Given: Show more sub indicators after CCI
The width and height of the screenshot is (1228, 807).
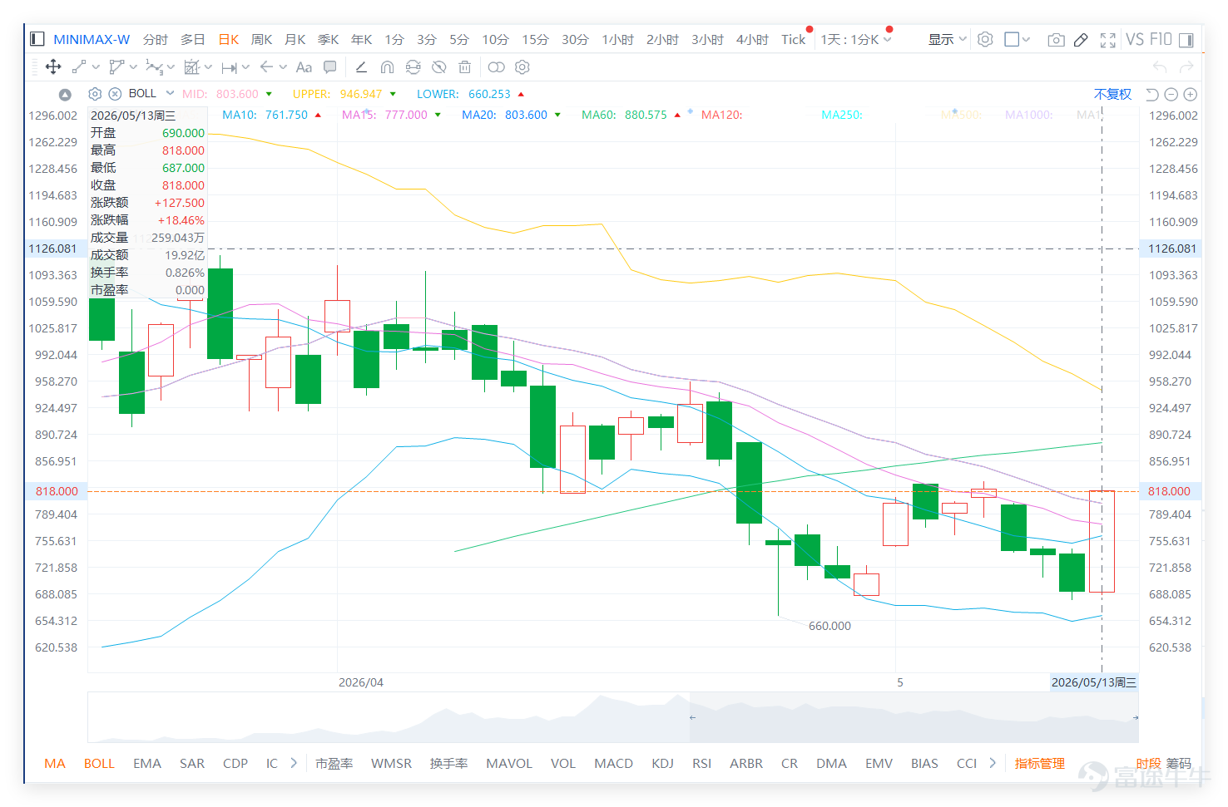Looking at the screenshot, I should [x=993, y=763].
